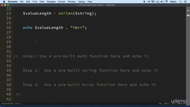Viewport: 190px width, 107px height.
Task: Open the Debug menu
Action: (82, 1)
